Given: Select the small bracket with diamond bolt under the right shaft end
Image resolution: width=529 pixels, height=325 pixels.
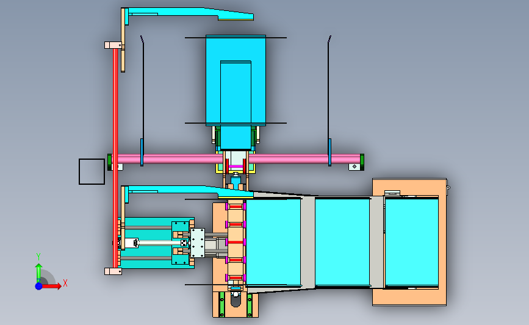Looking at the screenshot, I should pos(354,166).
